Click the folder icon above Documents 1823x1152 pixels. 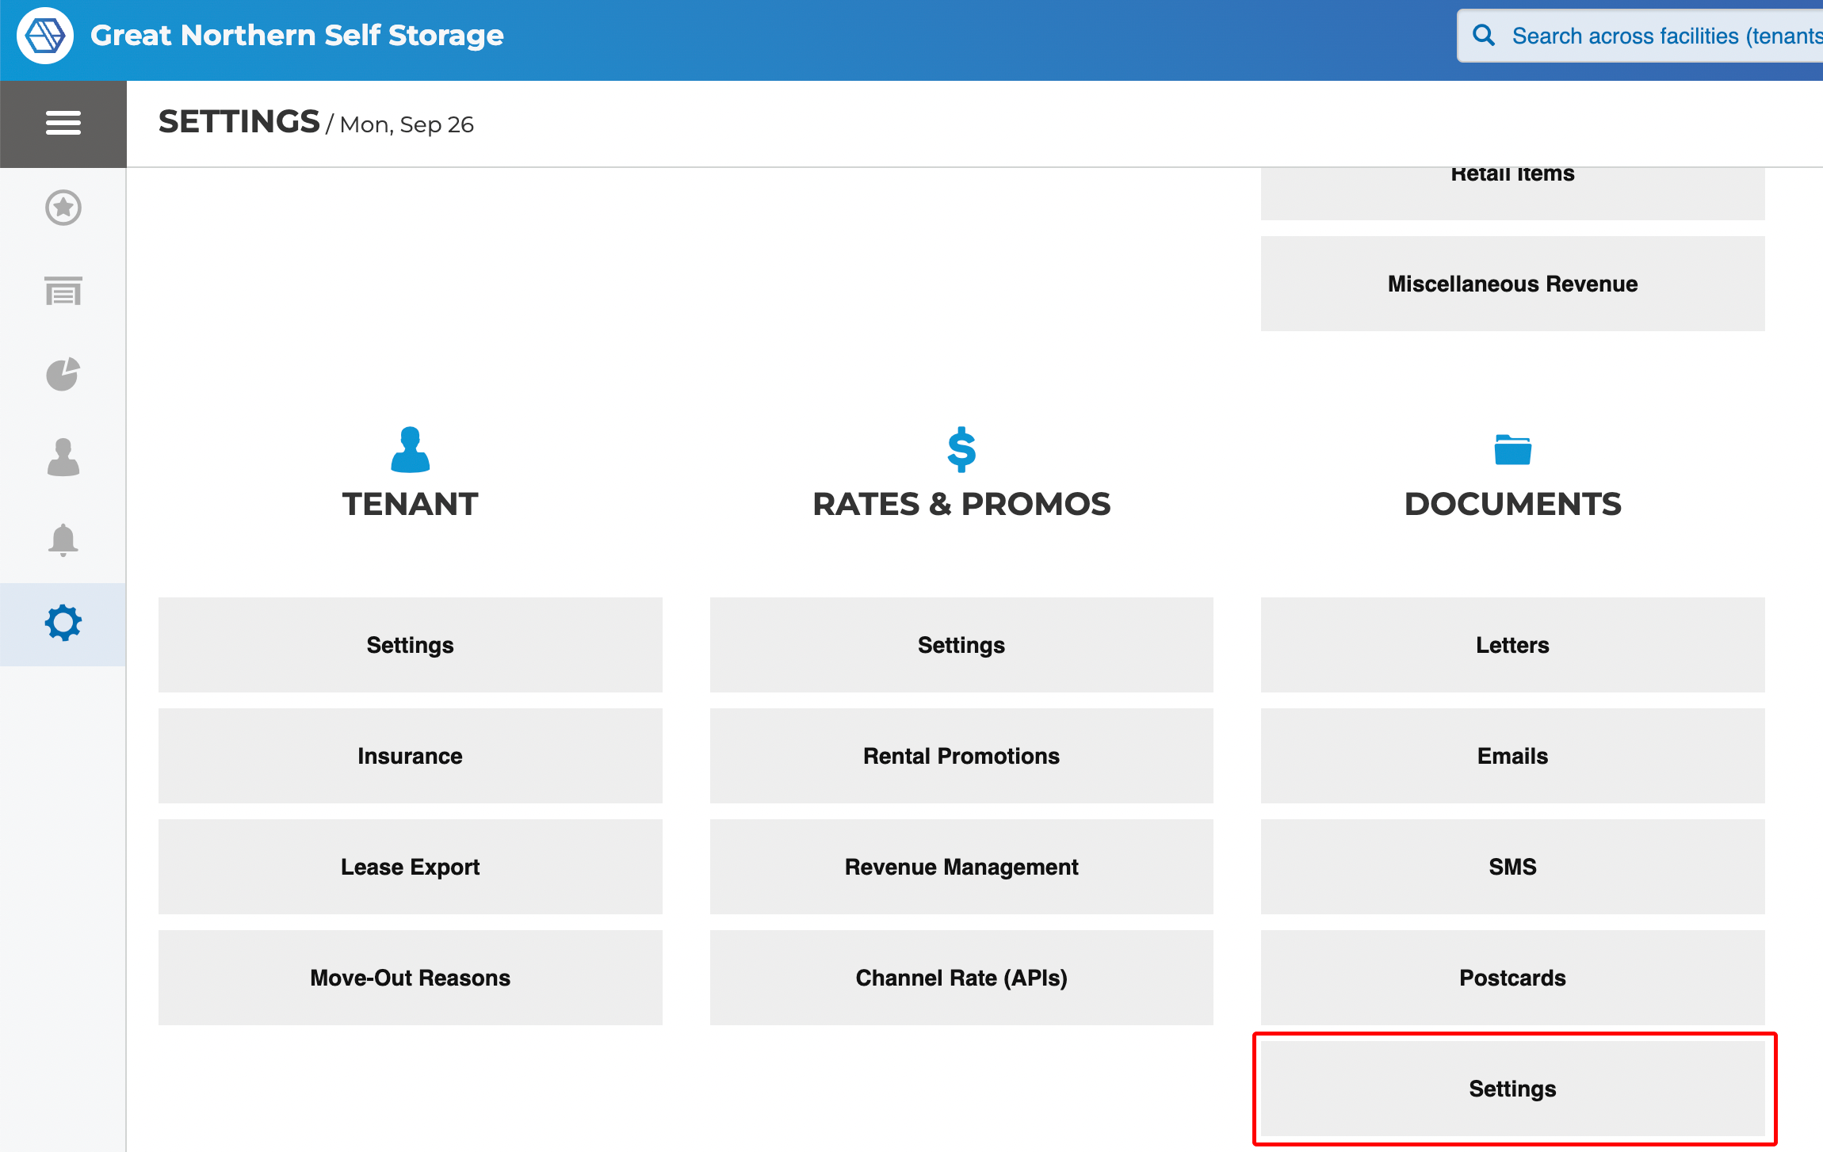1512,449
